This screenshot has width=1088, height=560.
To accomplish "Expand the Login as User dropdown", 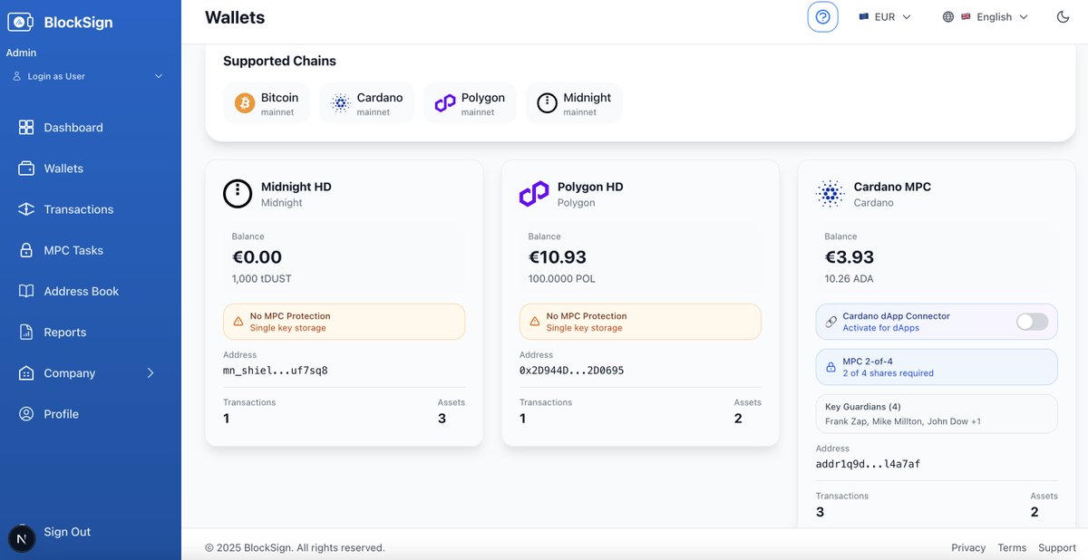I will (87, 76).
